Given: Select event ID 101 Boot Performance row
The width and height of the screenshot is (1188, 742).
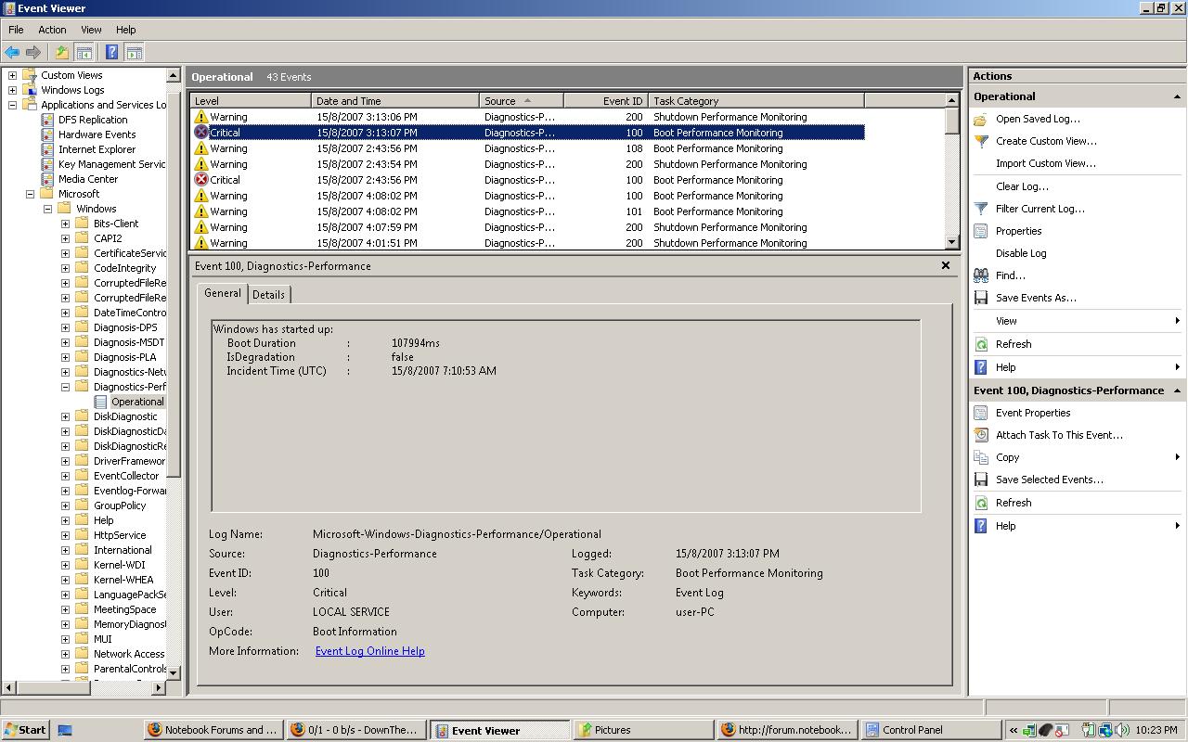Looking at the screenshot, I should pos(527,211).
